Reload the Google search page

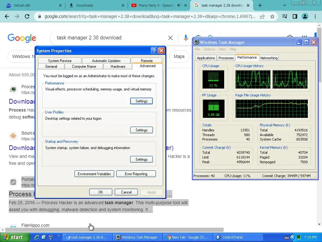27,16
